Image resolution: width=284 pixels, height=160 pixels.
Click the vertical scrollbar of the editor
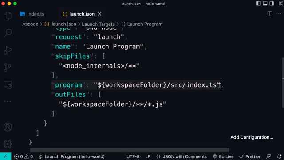tap(283, 83)
